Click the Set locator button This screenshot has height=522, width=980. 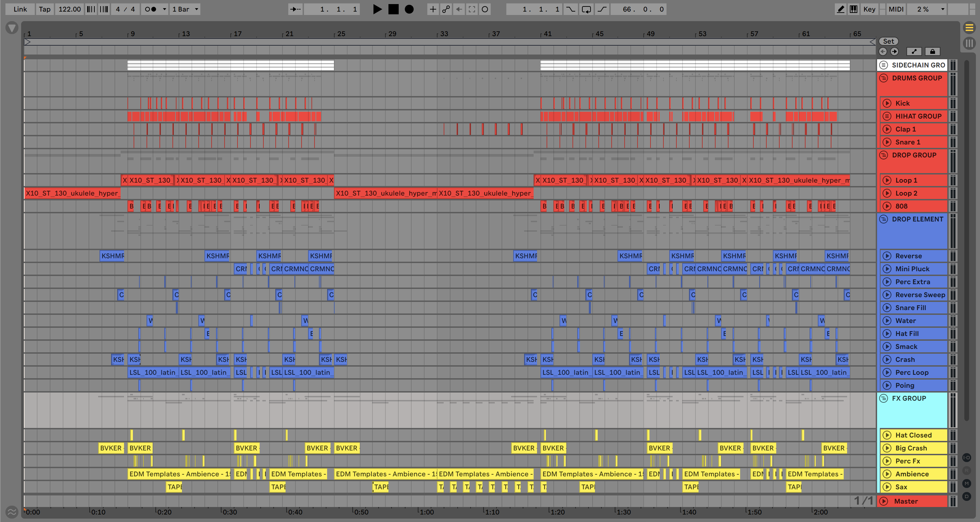888,41
